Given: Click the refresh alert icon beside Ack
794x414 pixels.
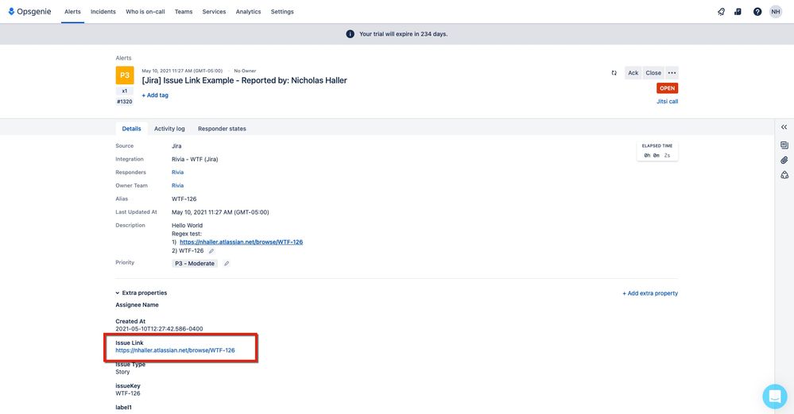Looking at the screenshot, I should pos(614,73).
